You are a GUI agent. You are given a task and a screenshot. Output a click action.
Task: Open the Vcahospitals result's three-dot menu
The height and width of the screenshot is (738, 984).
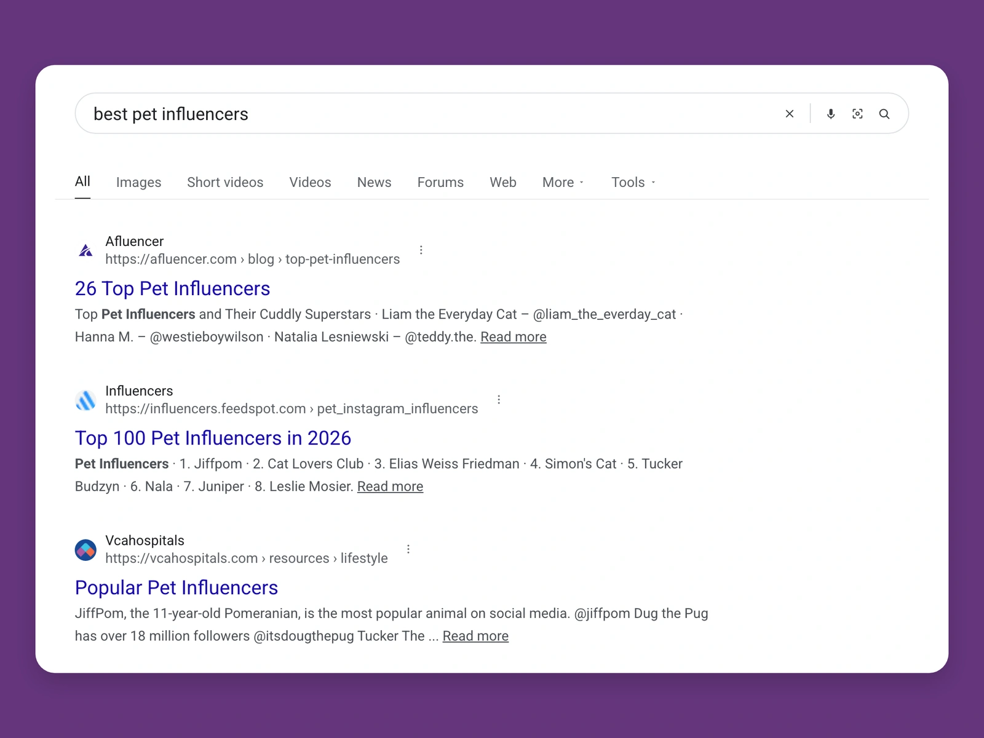click(408, 549)
